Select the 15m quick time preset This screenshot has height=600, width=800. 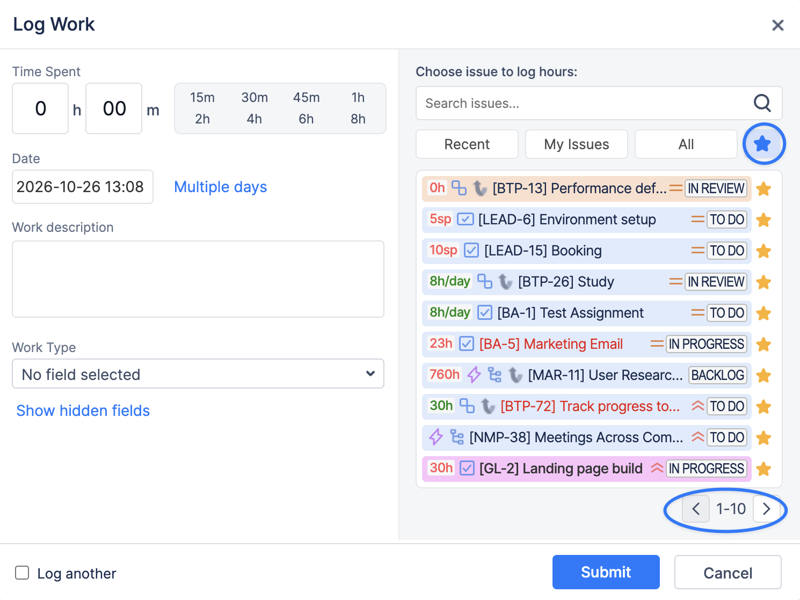(x=202, y=98)
